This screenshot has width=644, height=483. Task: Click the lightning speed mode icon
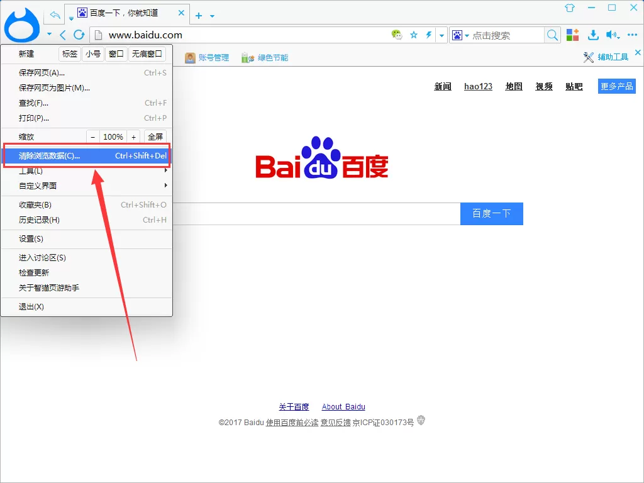[429, 35]
